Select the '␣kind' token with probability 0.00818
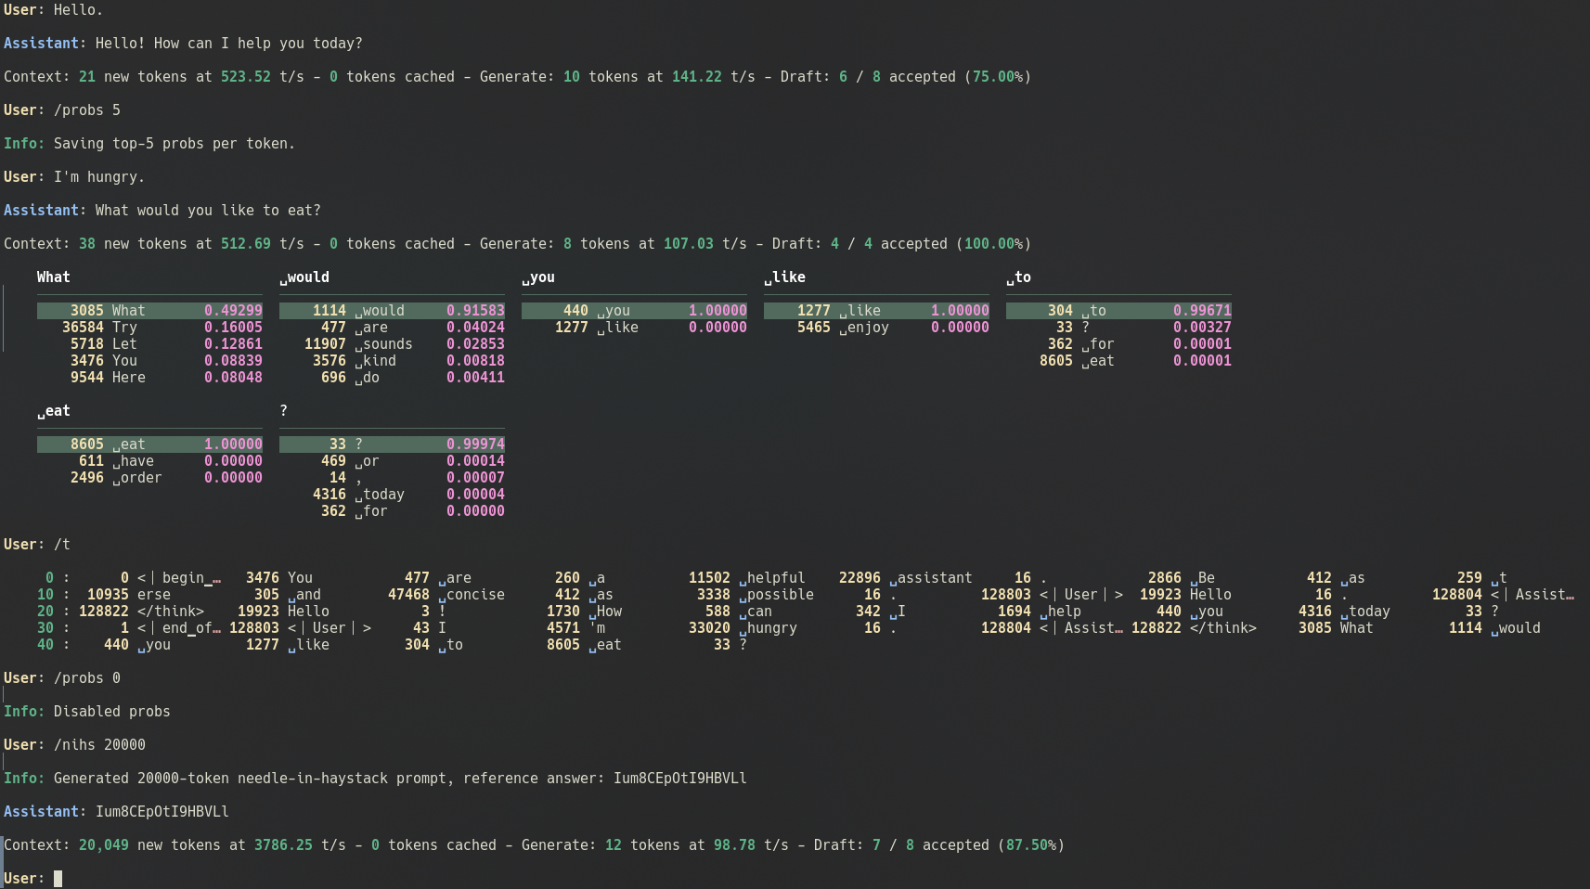Viewport: 1590px width, 889px height. click(392, 360)
